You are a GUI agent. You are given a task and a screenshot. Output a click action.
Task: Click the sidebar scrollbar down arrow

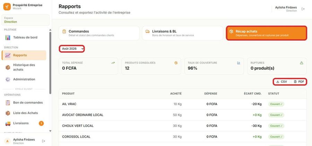click(50, 131)
